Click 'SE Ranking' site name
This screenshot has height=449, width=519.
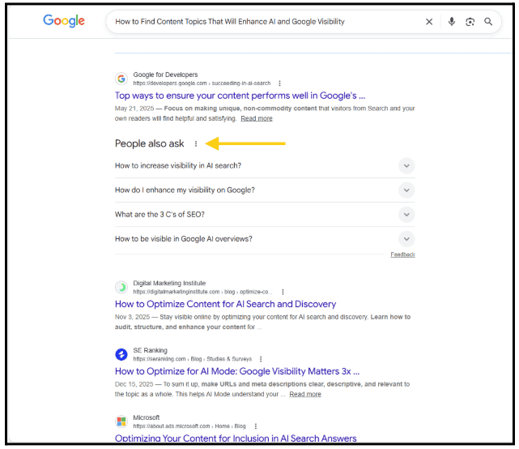[x=151, y=350]
